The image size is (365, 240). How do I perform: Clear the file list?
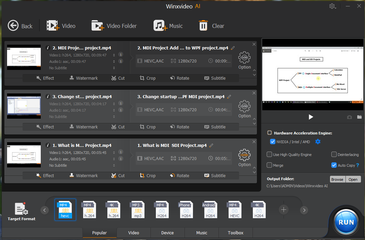coord(211,26)
